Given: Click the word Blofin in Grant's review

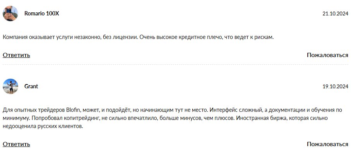Looking at the screenshot, I should (72, 110).
